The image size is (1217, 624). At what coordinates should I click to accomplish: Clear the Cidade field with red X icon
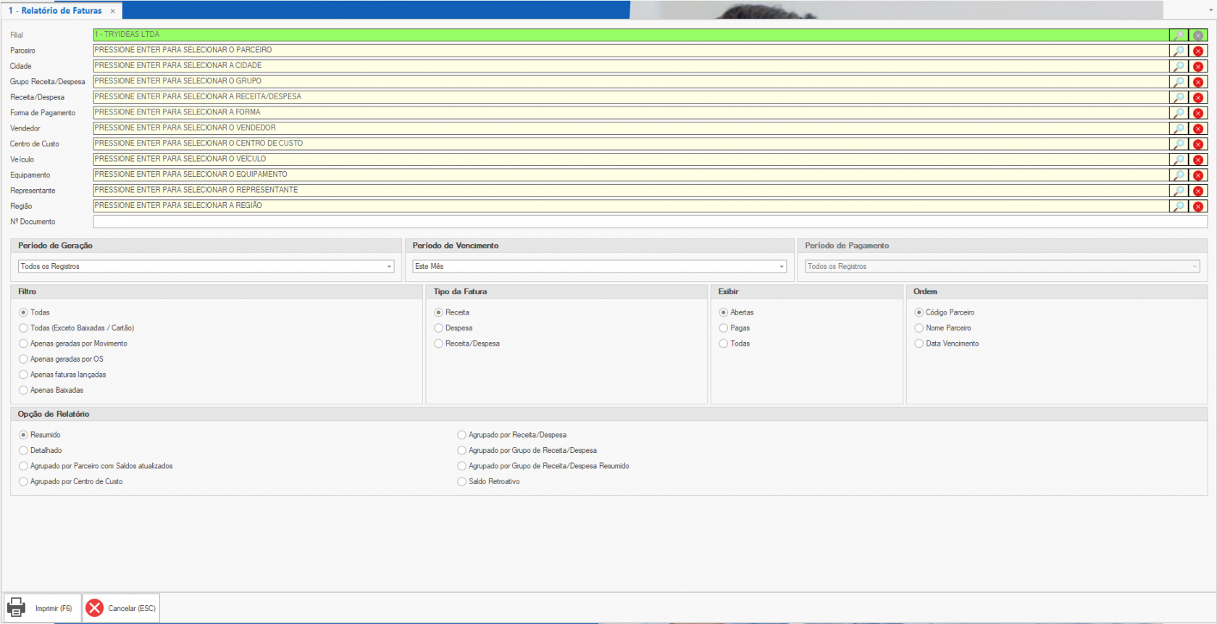(x=1198, y=67)
